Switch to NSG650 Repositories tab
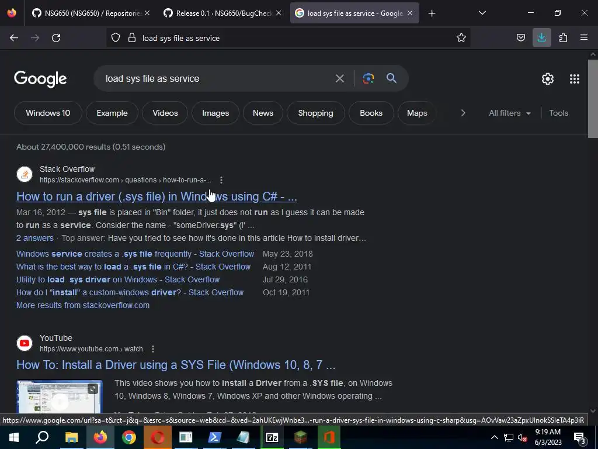Screen dimensions: 598x449 pos(90,13)
